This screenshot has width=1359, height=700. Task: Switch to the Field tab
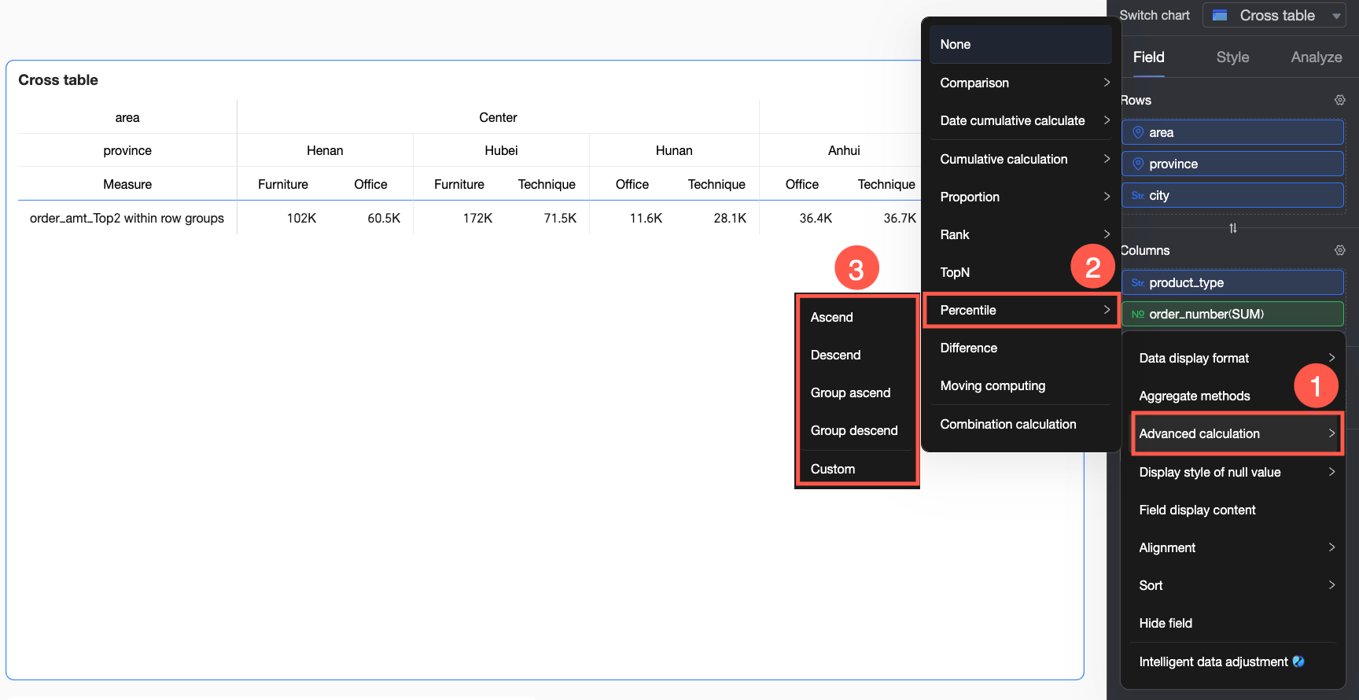point(1148,57)
